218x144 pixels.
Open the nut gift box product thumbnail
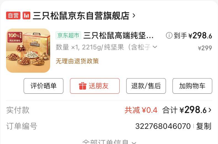(28, 51)
